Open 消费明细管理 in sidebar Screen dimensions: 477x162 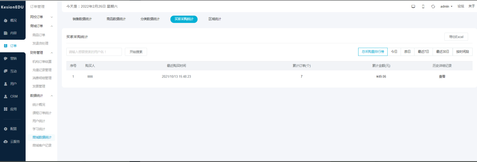[42, 78]
